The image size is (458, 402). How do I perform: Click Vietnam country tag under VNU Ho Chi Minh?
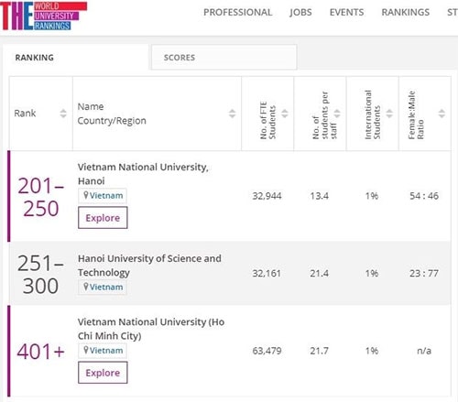(x=103, y=351)
